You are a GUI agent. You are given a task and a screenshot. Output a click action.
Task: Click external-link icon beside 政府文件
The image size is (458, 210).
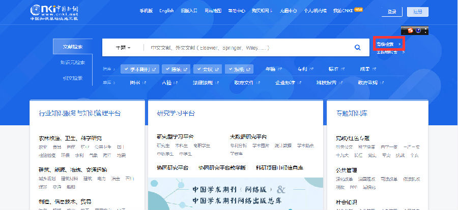pos(258,83)
